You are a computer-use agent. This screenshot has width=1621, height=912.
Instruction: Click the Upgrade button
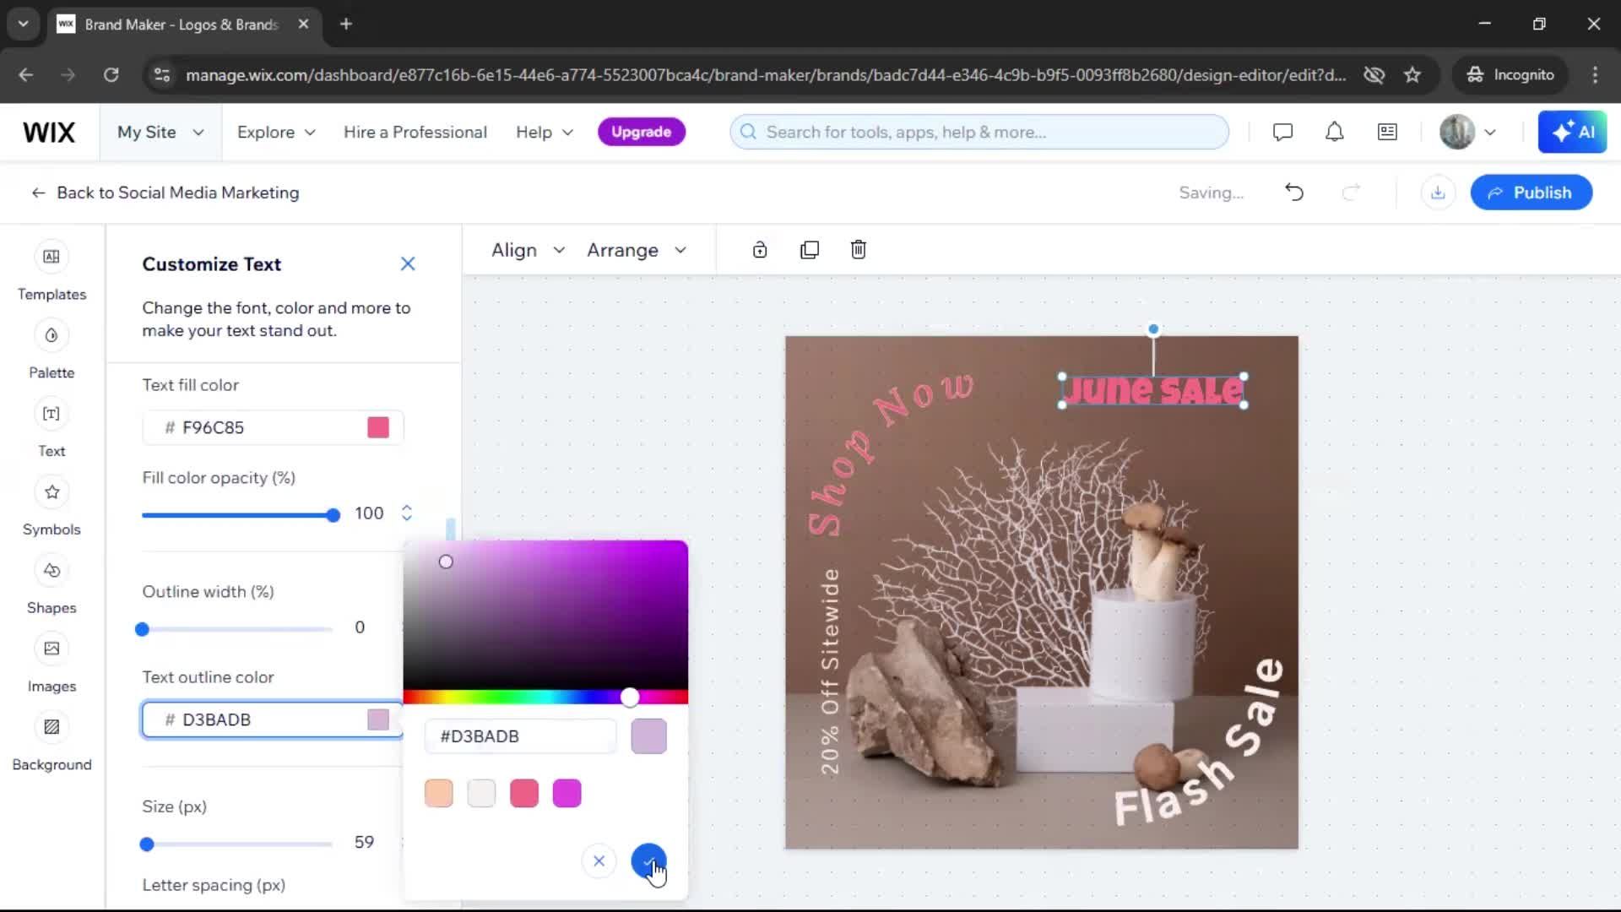[x=641, y=132]
